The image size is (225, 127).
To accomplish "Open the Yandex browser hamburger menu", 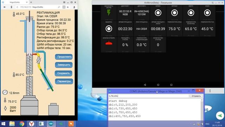I will pyautogui.click(x=64, y=2).
